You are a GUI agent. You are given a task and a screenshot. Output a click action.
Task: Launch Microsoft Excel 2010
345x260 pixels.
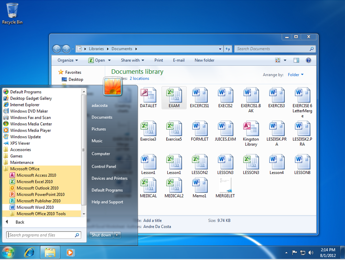(35, 181)
